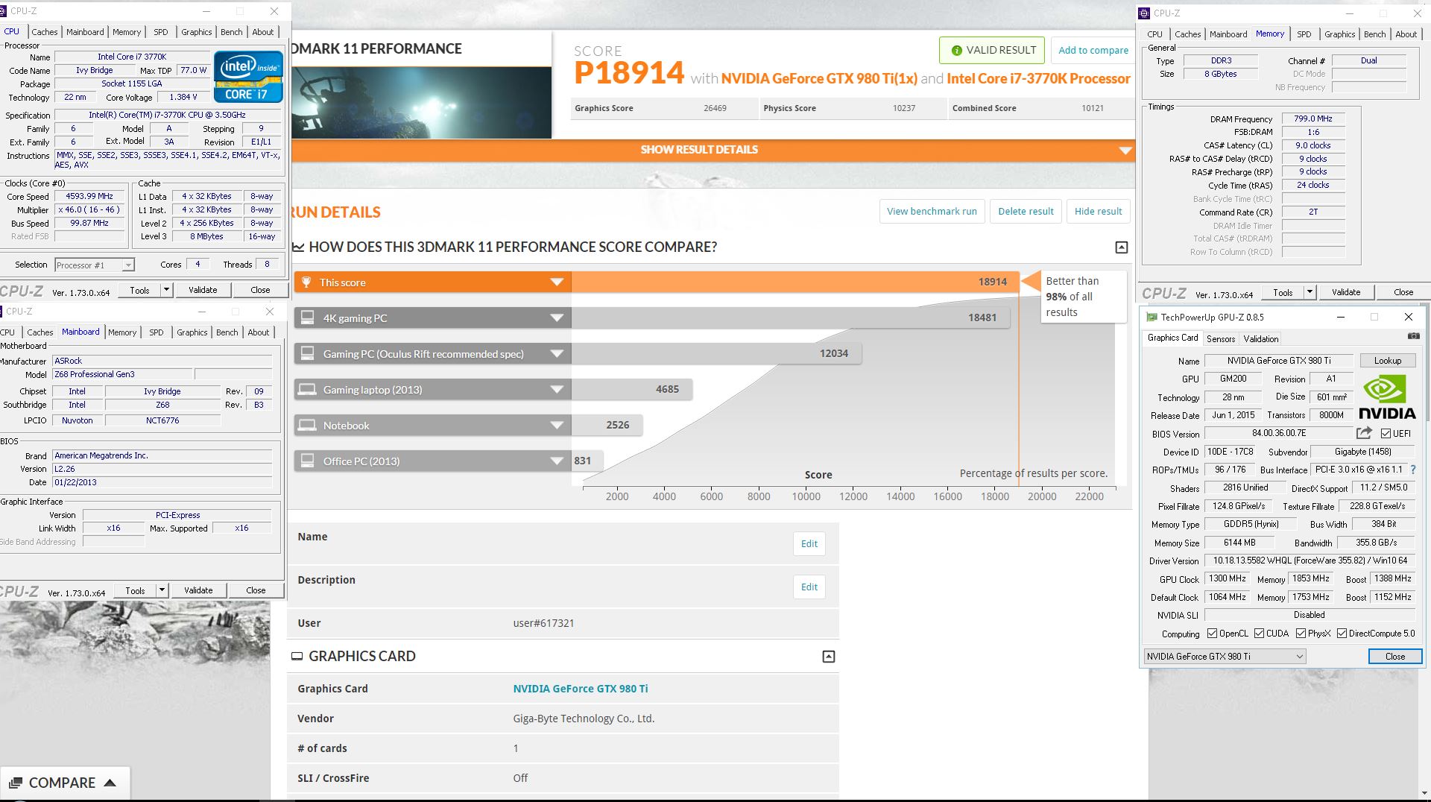Open About tab in CPU-Z Memory window
This screenshot has height=802, width=1431.
(1406, 34)
